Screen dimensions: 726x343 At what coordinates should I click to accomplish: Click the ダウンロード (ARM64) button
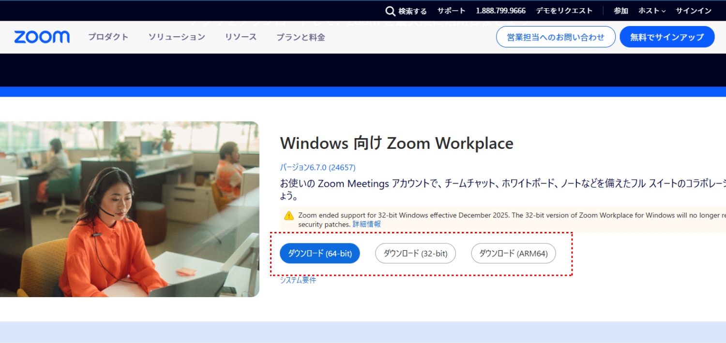(x=513, y=253)
